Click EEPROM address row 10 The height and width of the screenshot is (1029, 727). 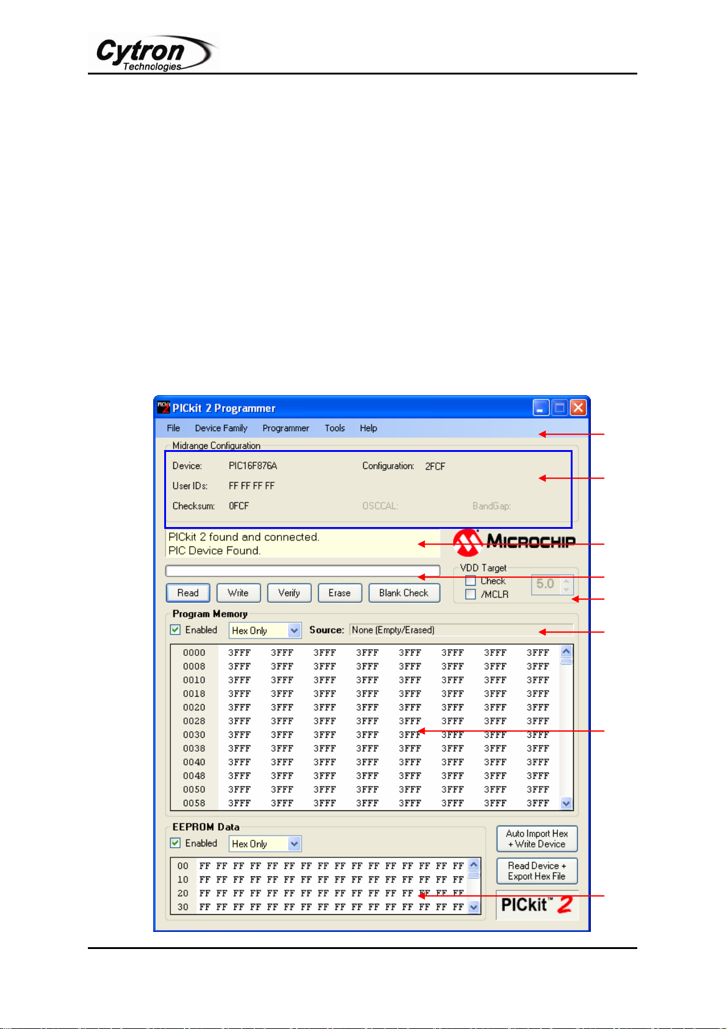coord(183,879)
